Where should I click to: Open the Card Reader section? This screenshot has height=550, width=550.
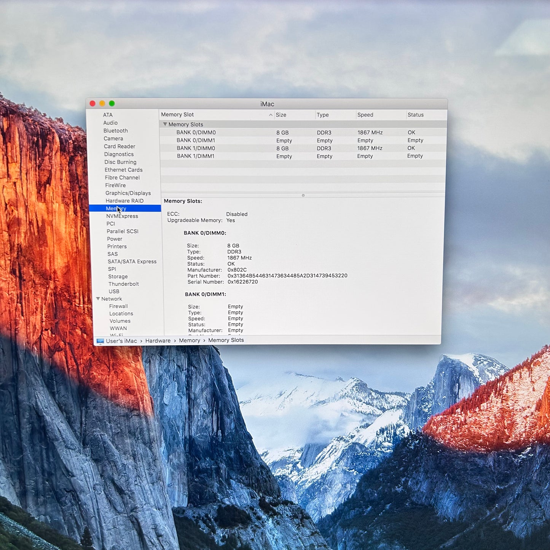(x=120, y=147)
